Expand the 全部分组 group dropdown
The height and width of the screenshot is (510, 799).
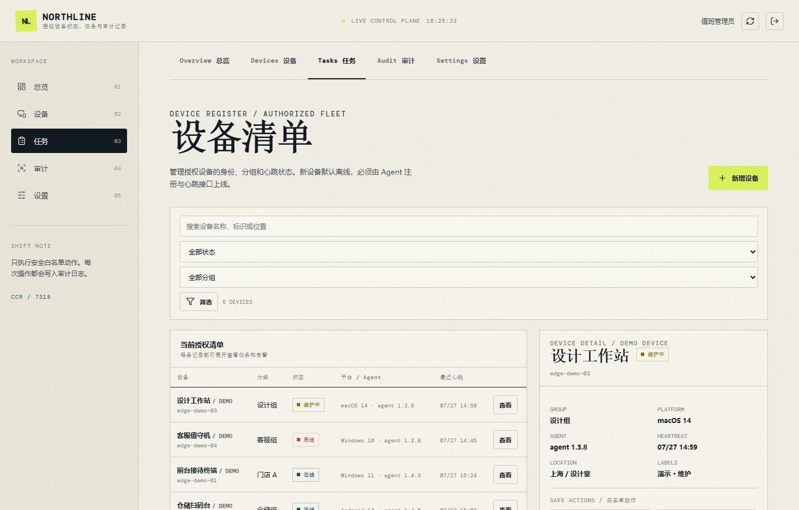(469, 277)
